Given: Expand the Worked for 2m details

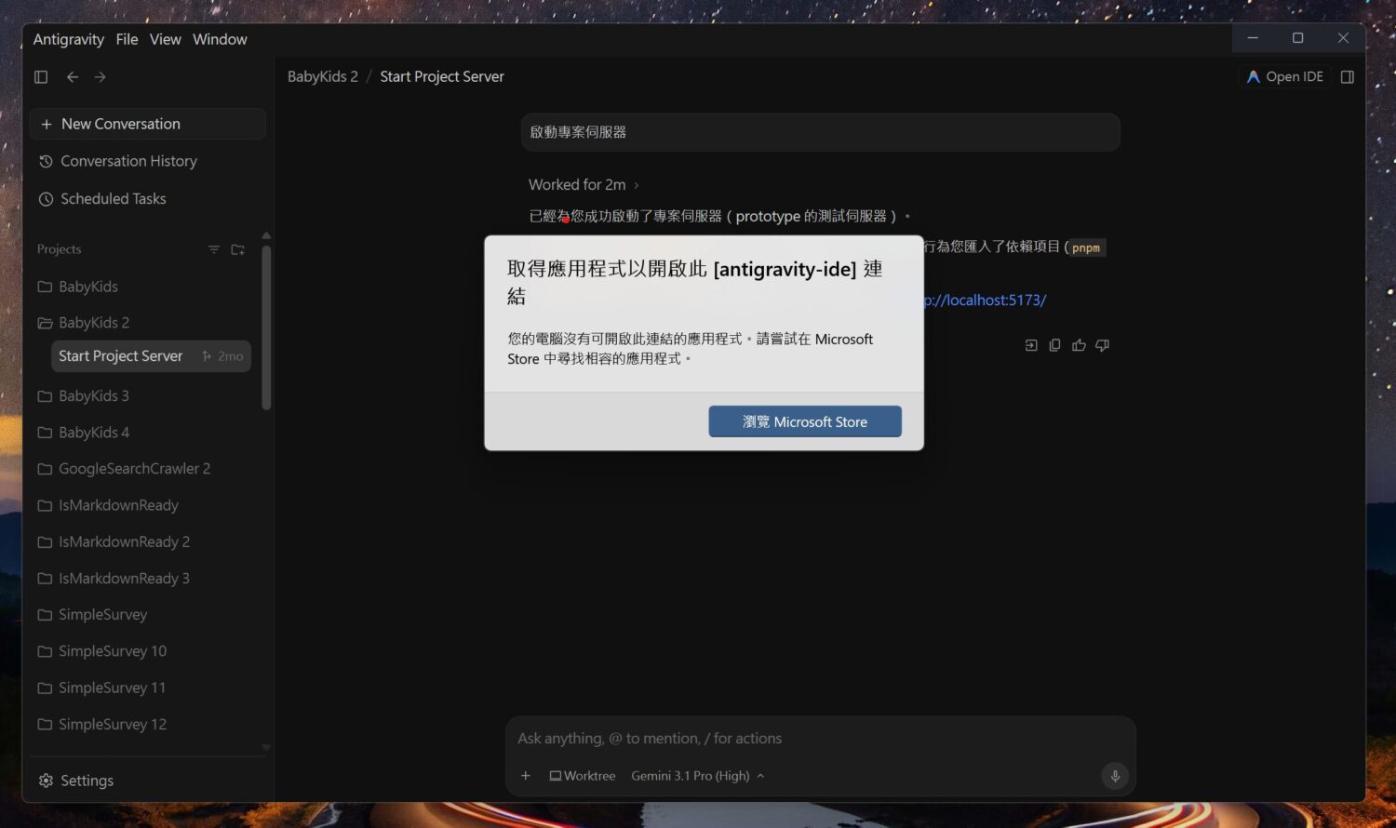Looking at the screenshot, I should pyautogui.click(x=584, y=184).
